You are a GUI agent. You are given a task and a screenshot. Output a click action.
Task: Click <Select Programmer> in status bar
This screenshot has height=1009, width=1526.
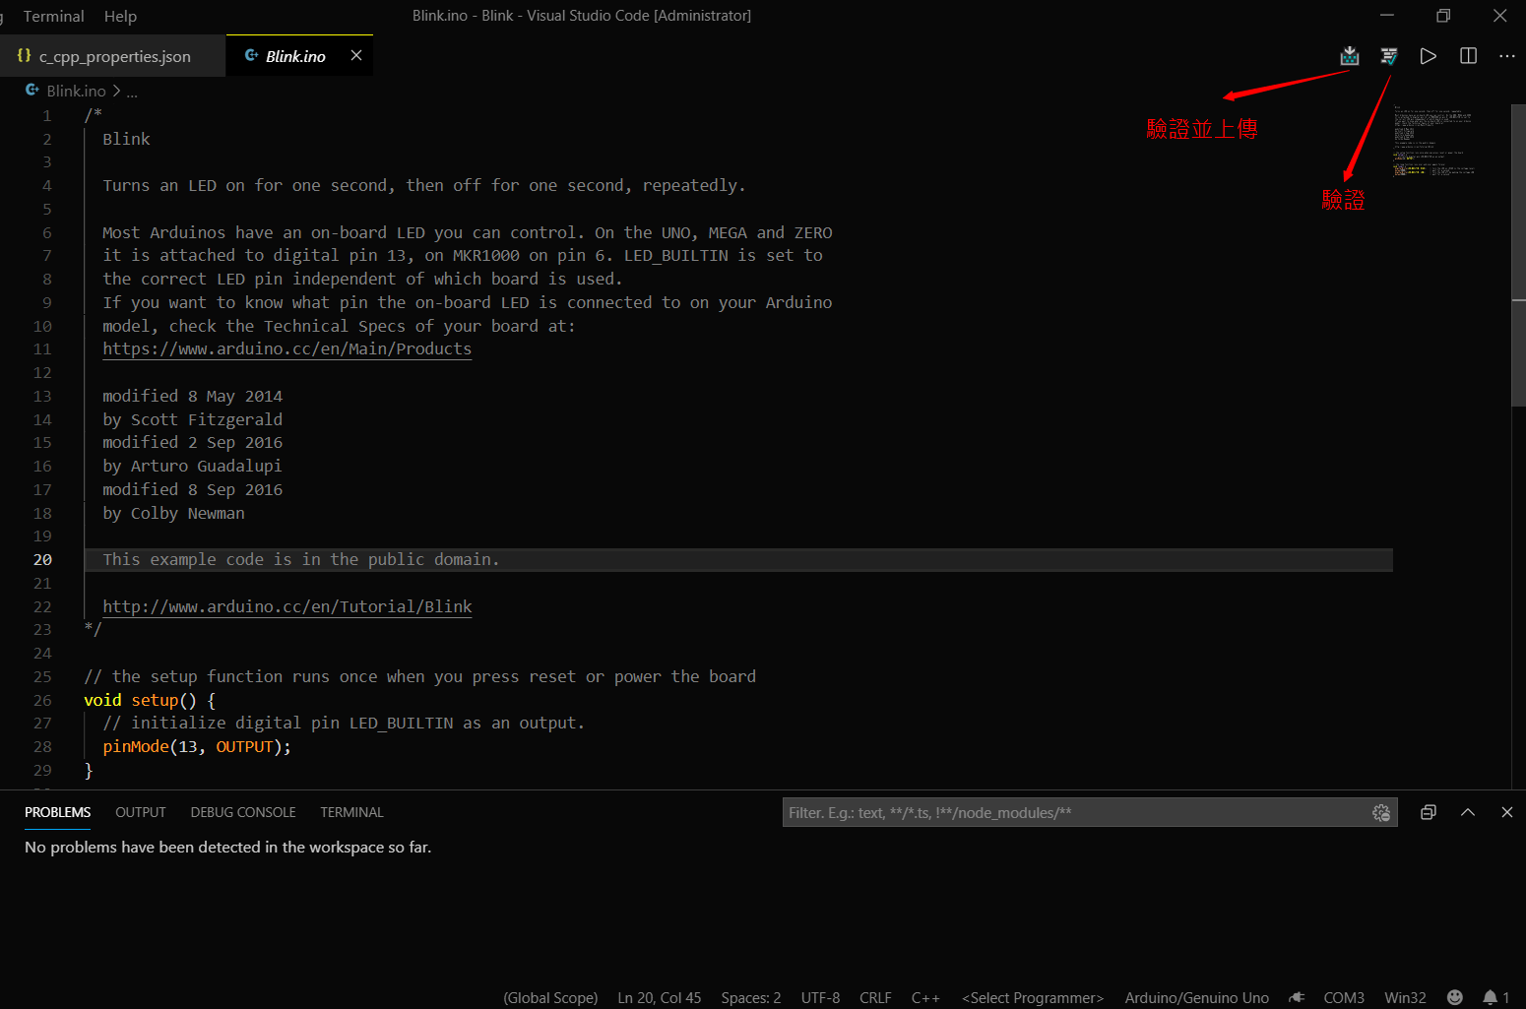click(1033, 997)
